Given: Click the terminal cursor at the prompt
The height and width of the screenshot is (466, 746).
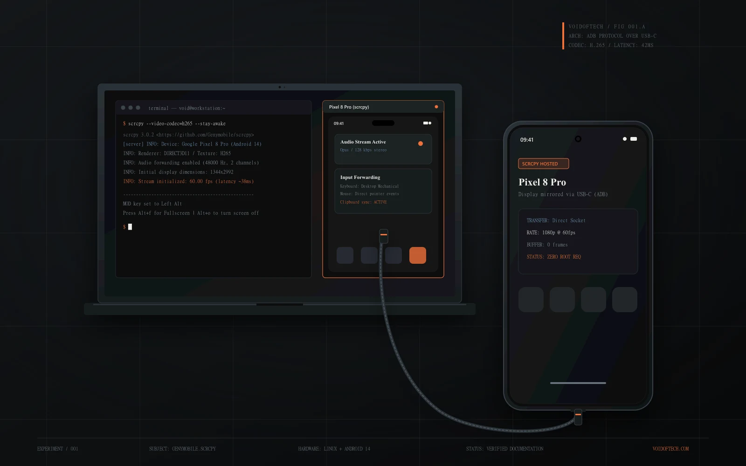Looking at the screenshot, I should [x=130, y=227].
